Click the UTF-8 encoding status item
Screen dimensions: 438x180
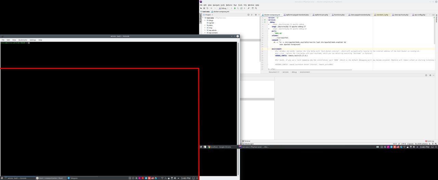(403, 144)
